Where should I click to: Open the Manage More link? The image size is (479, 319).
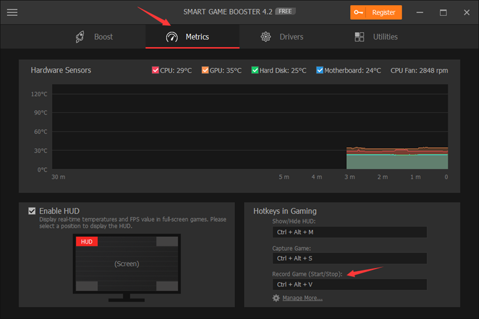click(302, 298)
